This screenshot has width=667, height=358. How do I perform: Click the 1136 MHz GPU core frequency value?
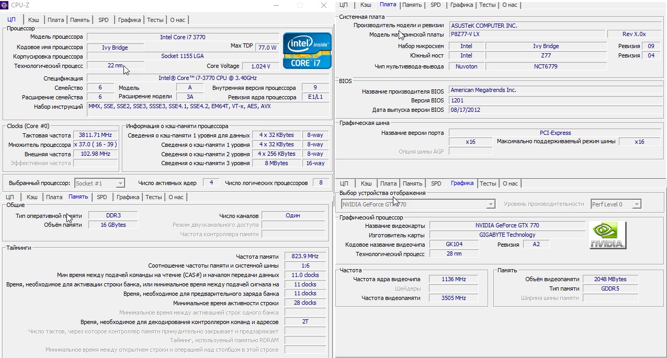453,280
